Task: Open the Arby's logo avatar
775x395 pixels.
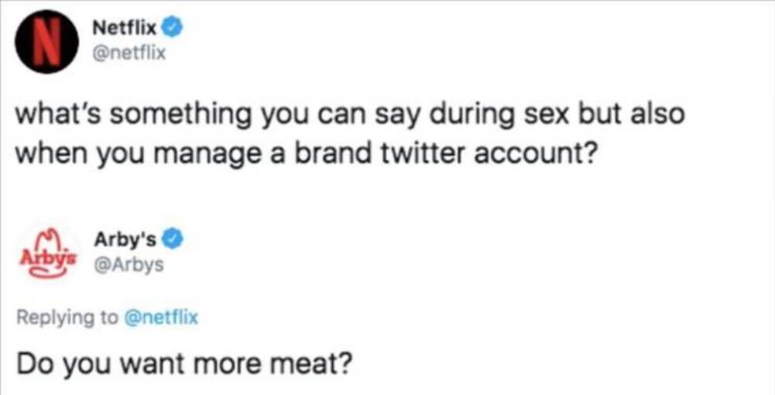Action: click(46, 249)
